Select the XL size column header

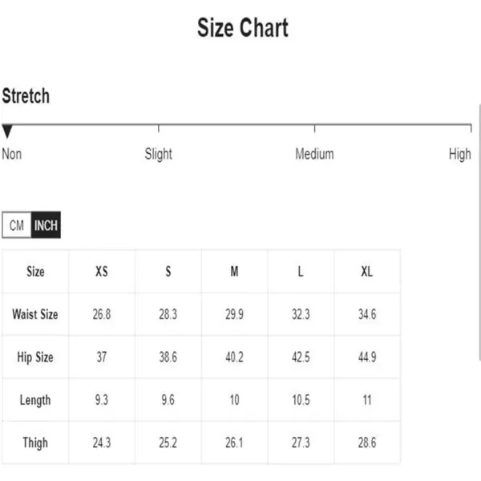(x=367, y=271)
